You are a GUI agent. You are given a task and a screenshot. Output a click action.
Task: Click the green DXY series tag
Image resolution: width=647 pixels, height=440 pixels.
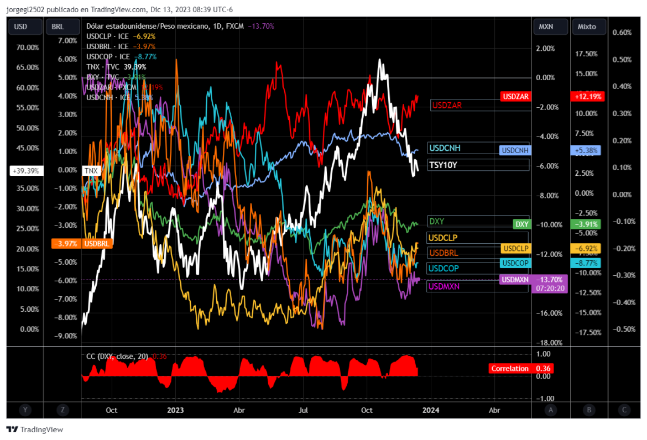[x=521, y=224]
